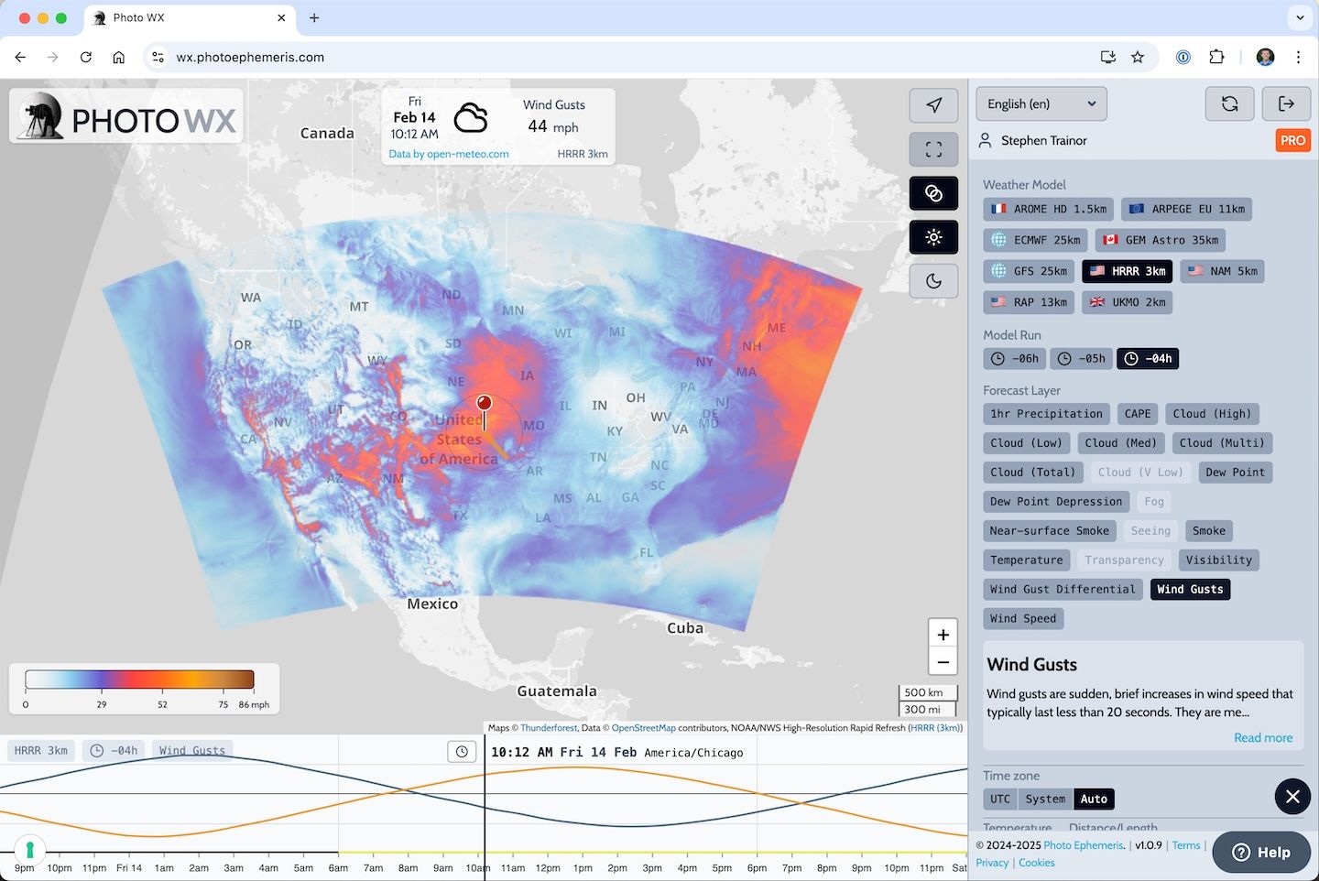Switch to dark mode moon button

click(933, 281)
